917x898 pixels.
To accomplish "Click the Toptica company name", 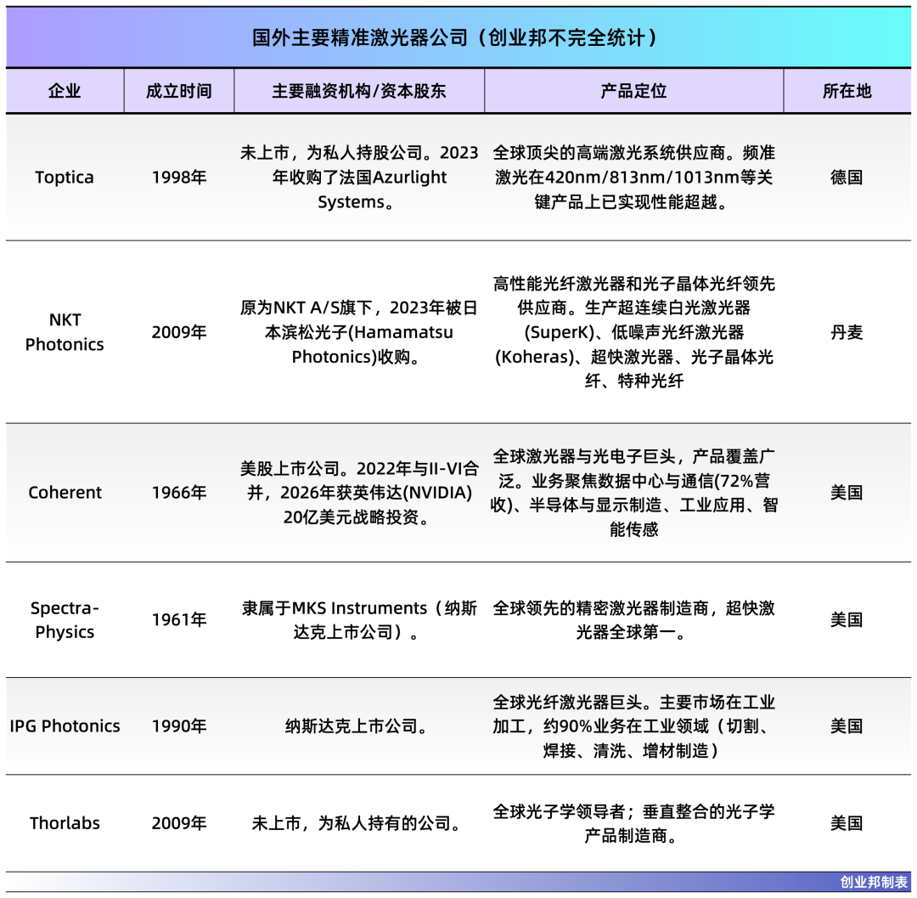I will [65, 178].
